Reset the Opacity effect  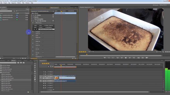point(53,17)
